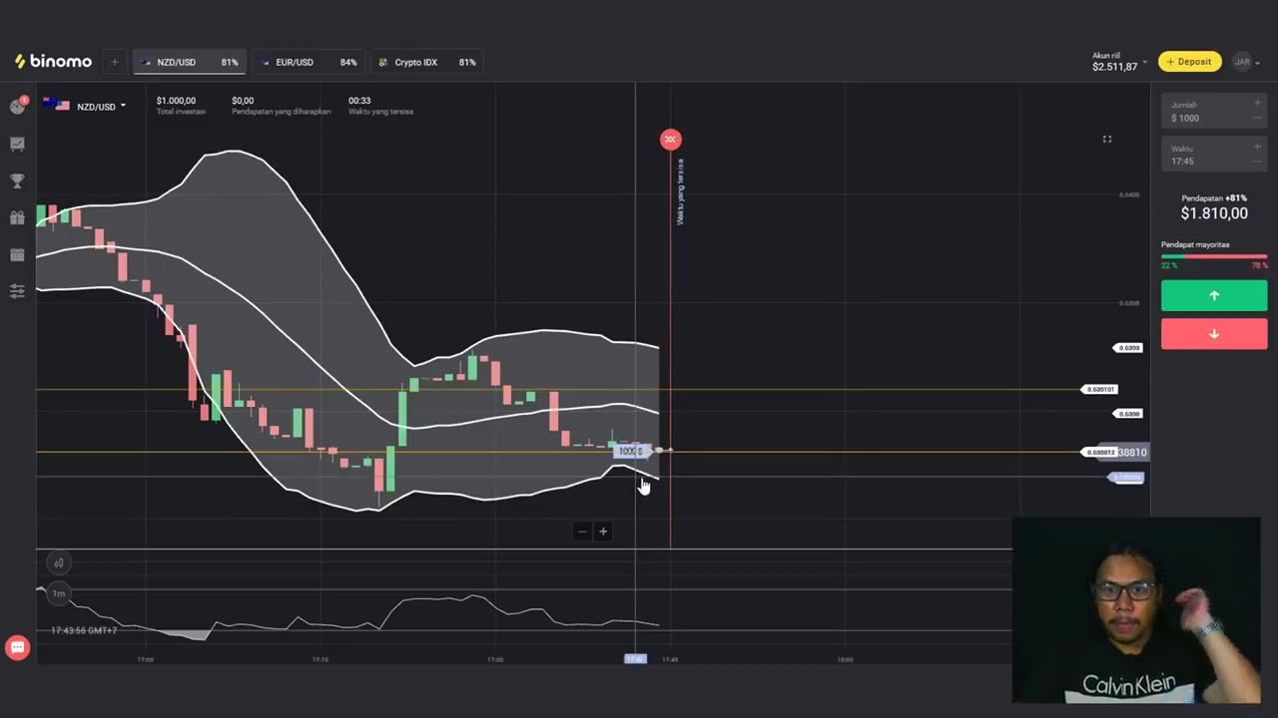The image size is (1278, 718).
Task: Zoom in chart with plus button
Action: [x=603, y=532]
